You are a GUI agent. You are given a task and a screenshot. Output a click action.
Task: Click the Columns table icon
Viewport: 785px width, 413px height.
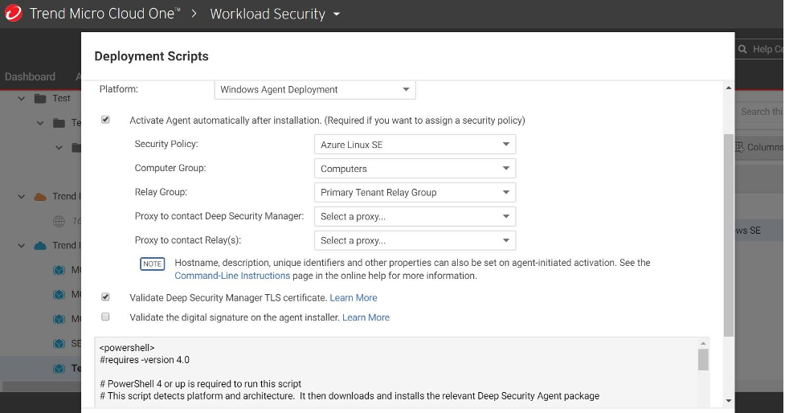click(x=739, y=147)
